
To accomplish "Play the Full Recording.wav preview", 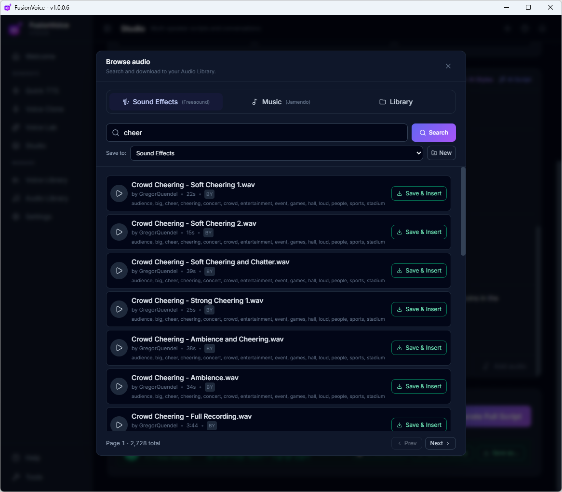I will [119, 425].
